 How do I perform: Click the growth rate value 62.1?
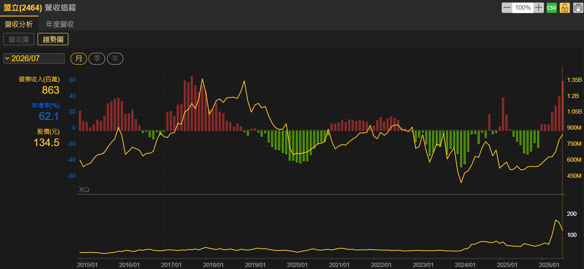49,116
